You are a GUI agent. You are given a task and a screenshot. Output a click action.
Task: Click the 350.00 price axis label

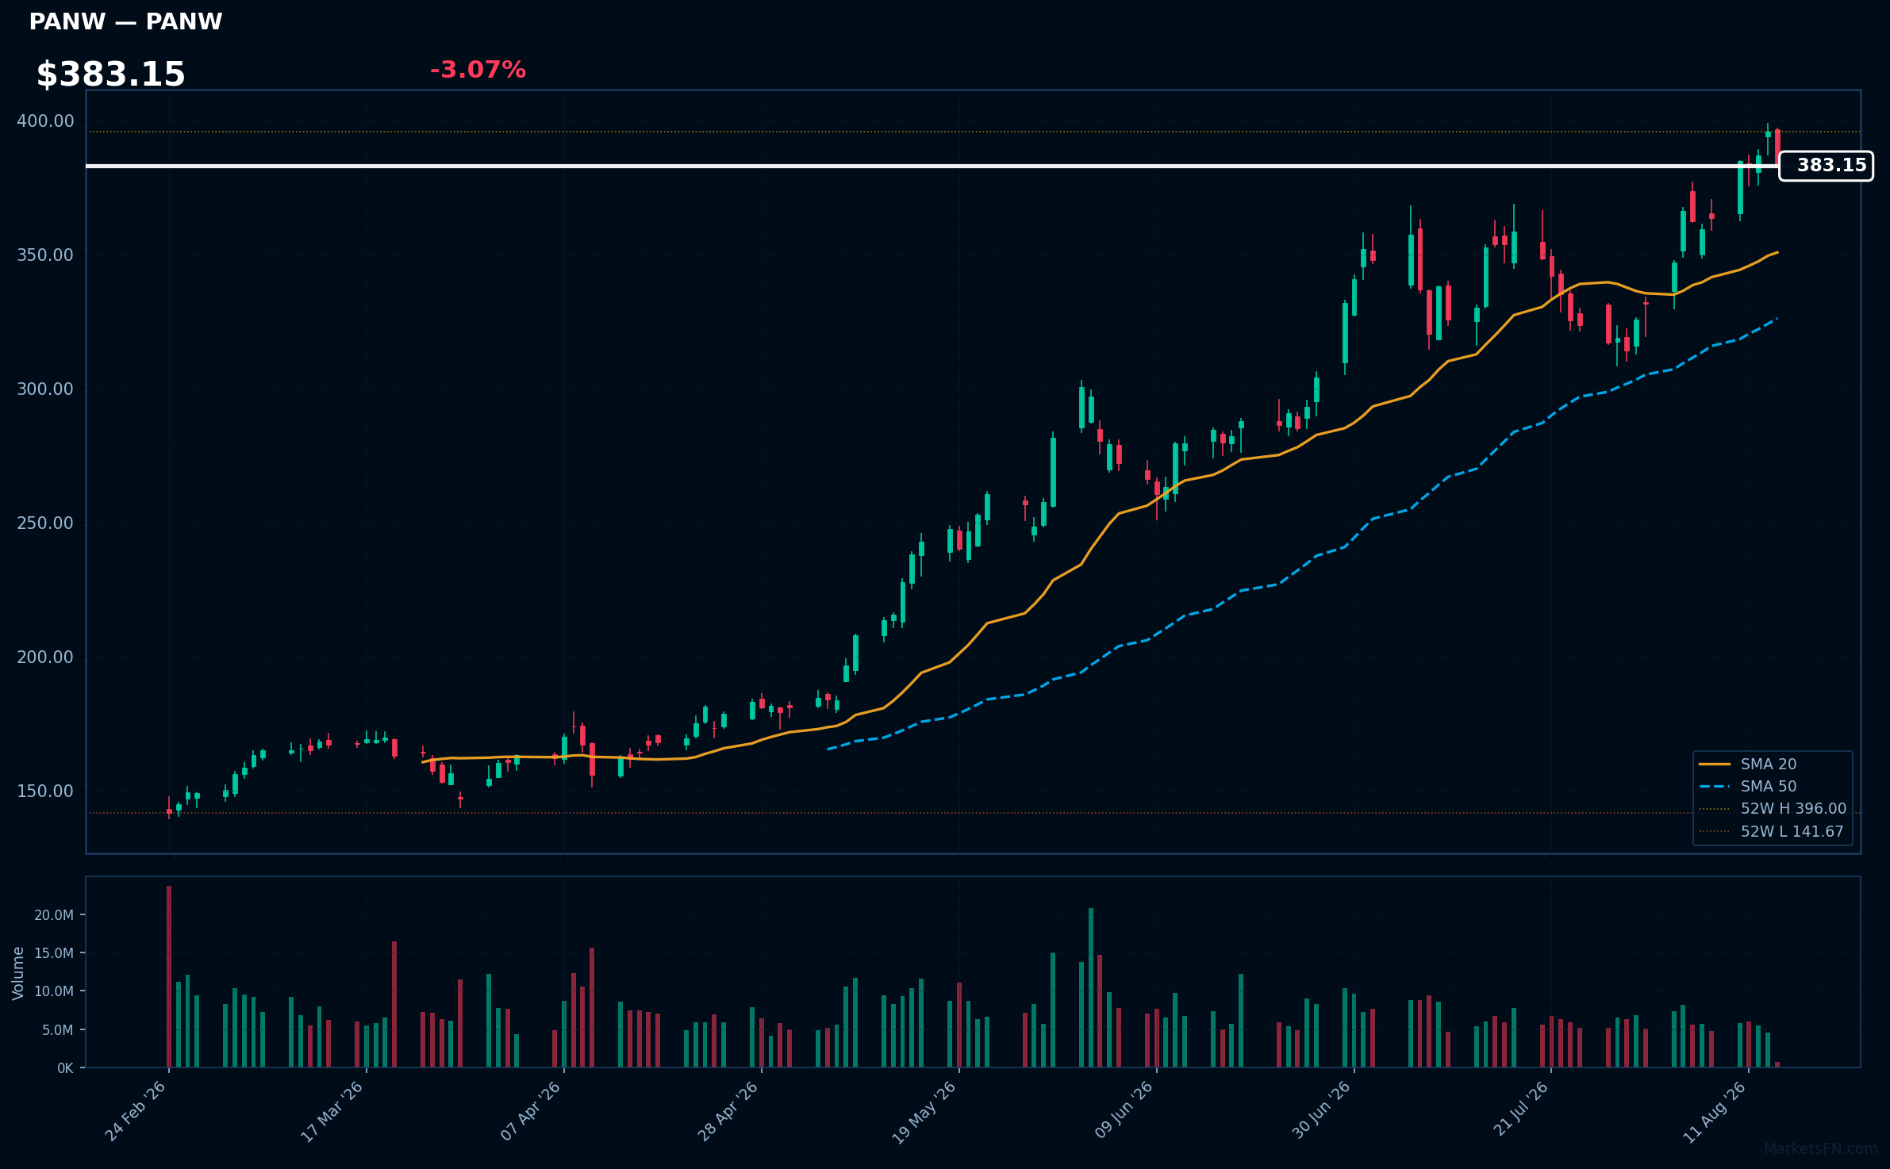tap(45, 255)
